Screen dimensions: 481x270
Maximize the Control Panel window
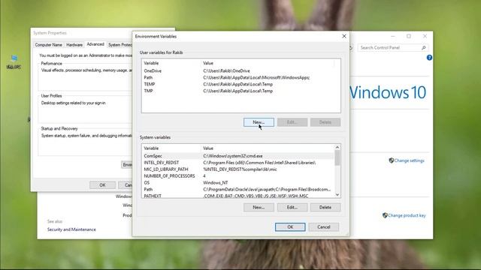pos(409,36)
